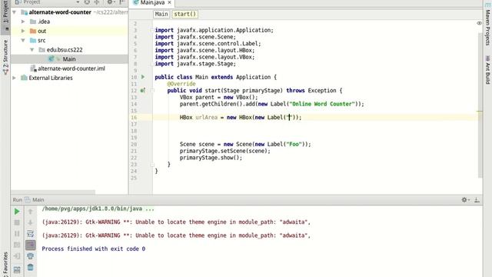Click scroll from source icon in Project panel

point(87,2)
